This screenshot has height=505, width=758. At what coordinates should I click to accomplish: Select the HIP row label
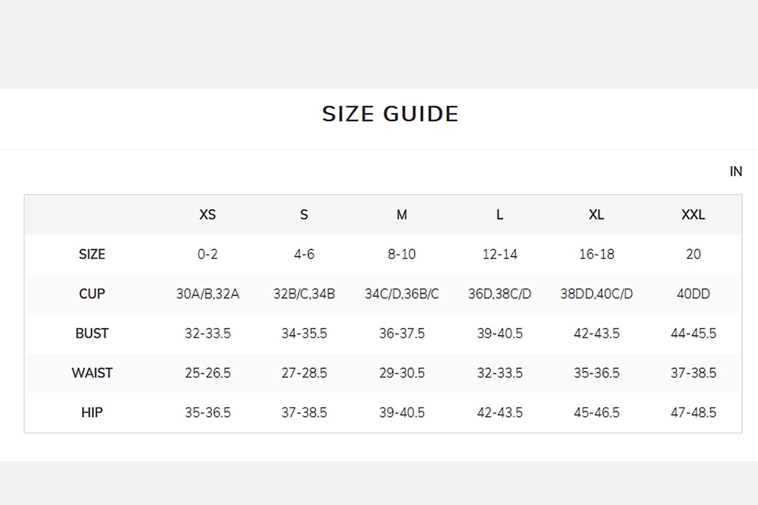[x=92, y=413]
